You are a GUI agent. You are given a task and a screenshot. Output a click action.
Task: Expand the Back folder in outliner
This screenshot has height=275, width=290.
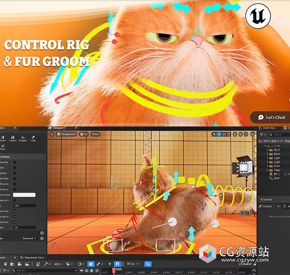pyautogui.click(x=267, y=154)
